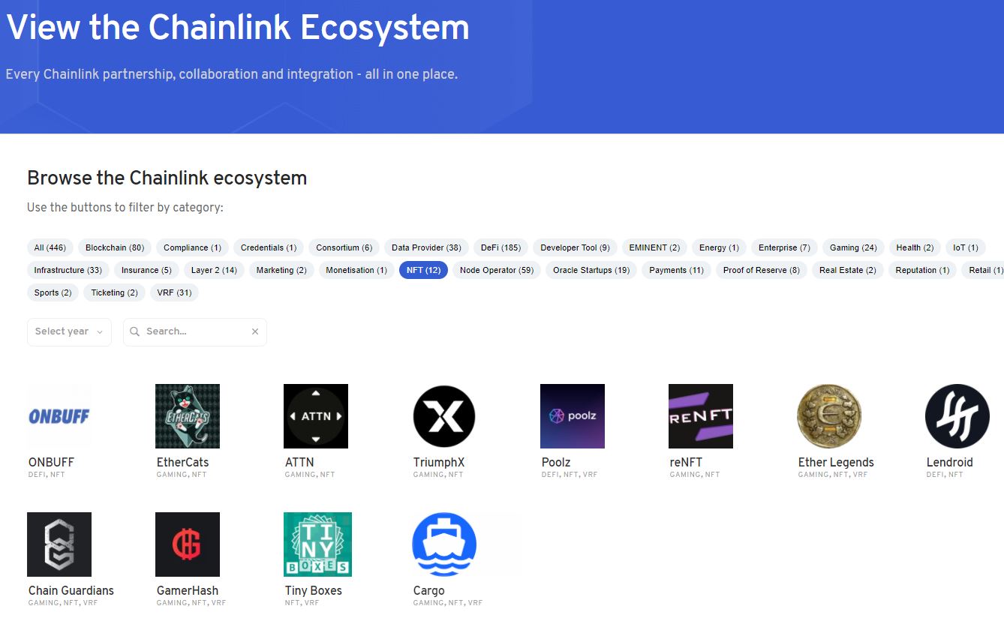The width and height of the screenshot is (1004, 621).
Task: Filter by Reputation (1) category
Action: [922, 270]
